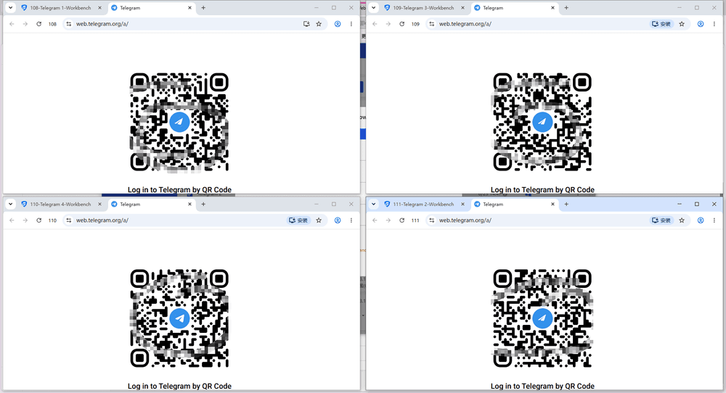Screen dimensions: 726x393
Task: Open Chrome three-dot menu in 108 window
Action: tap(351, 24)
